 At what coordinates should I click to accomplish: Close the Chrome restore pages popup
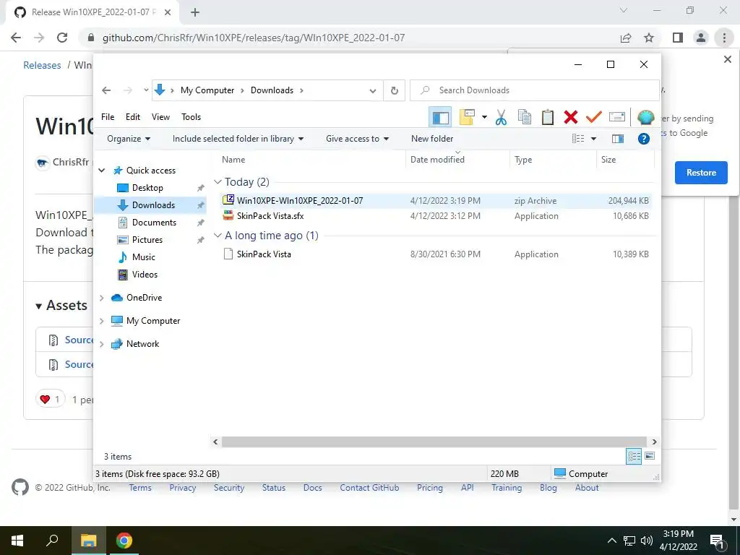point(727,59)
